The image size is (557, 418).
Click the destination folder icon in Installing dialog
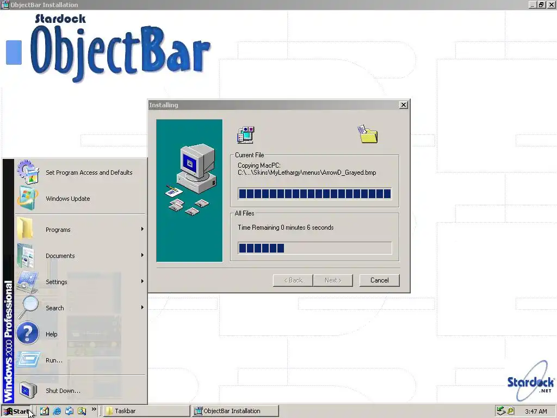coord(368,134)
